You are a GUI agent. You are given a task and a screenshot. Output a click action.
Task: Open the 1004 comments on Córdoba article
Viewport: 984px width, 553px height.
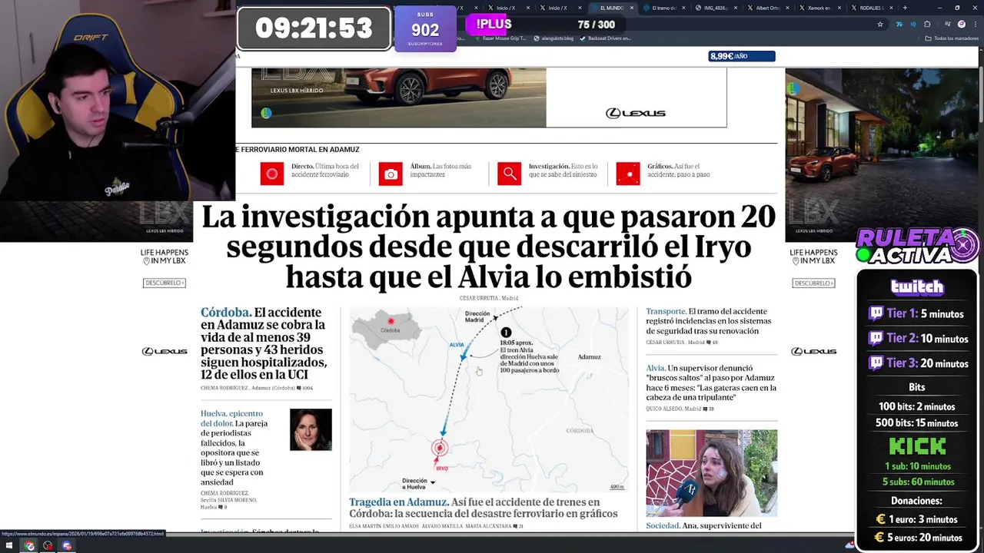[x=304, y=388]
